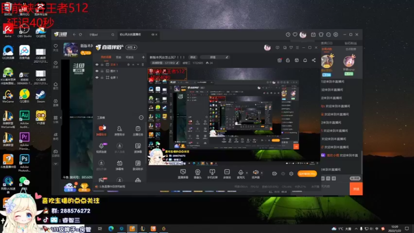Edit the 英雄联盟 category label
The height and width of the screenshot is (233, 414).
tap(165, 63)
